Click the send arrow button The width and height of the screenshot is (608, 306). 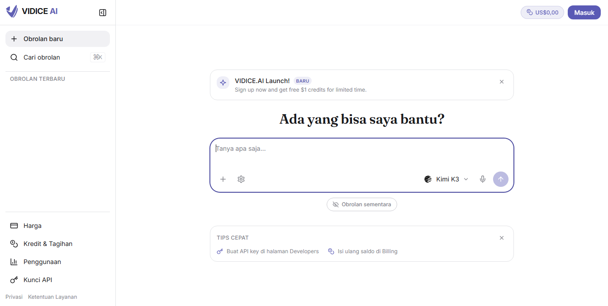pyautogui.click(x=501, y=179)
